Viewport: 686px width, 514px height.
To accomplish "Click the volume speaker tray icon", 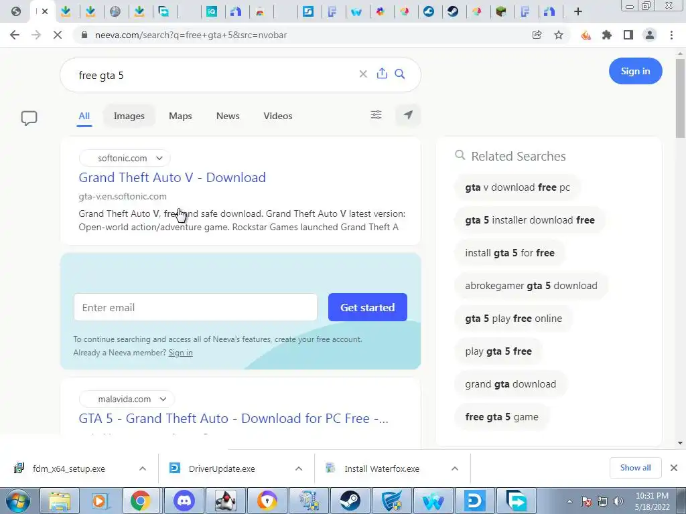I will (x=618, y=501).
